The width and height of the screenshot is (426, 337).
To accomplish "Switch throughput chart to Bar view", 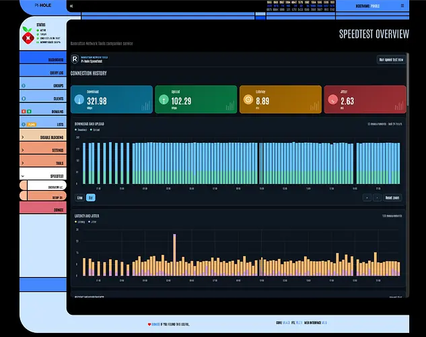I will [x=91, y=197].
